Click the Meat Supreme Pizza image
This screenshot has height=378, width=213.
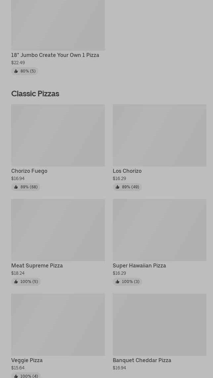point(58,230)
